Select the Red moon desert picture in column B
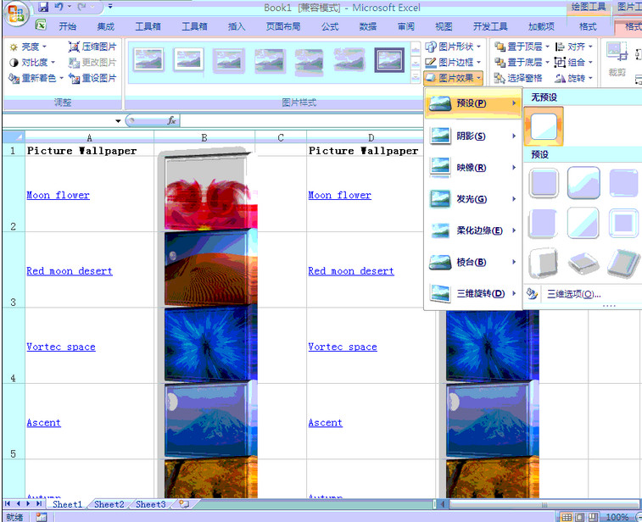 (210, 269)
